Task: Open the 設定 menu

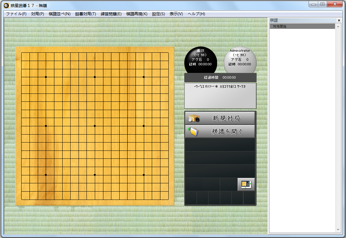Action: point(158,14)
